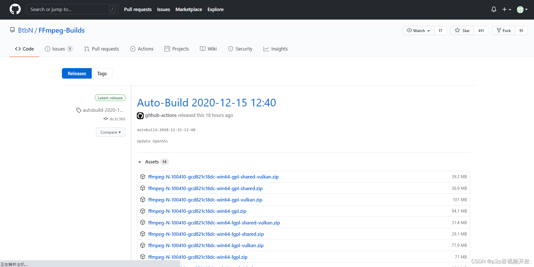534x267 pixels.
Task: Download ffmpeg win64-lgpl-shared.zip
Action: (x=206, y=234)
